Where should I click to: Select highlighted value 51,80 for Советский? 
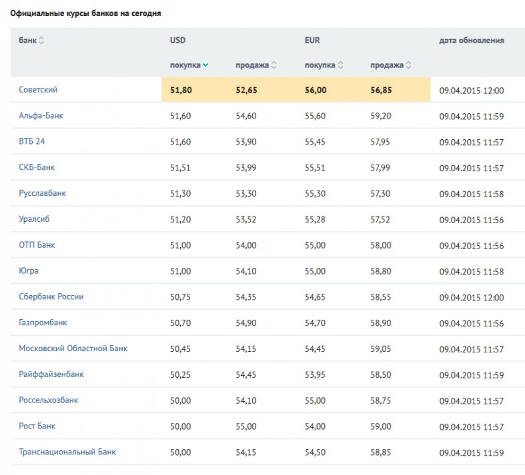[181, 90]
